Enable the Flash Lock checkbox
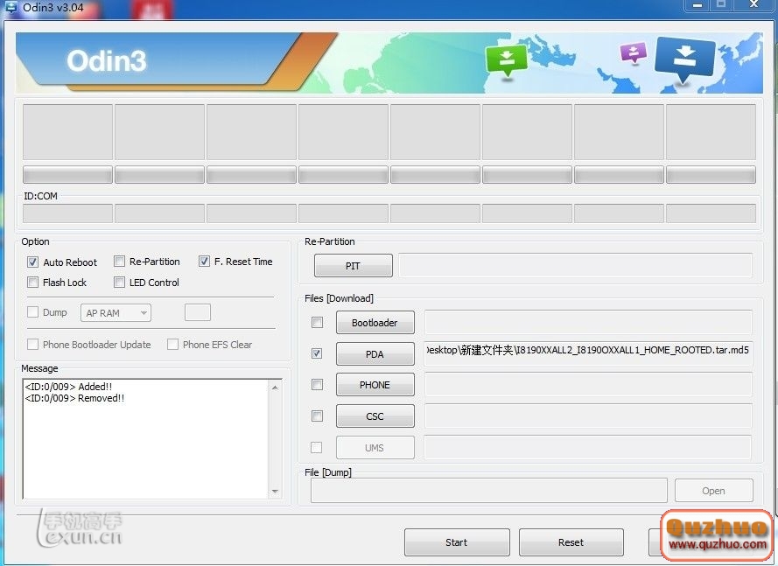This screenshot has height=566, width=778. 32,283
